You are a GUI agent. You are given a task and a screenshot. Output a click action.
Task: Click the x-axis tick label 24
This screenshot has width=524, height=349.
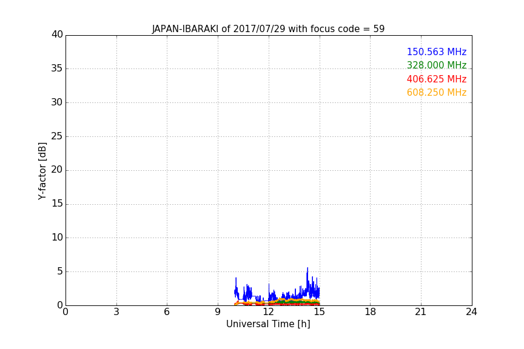(x=471, y=312)
